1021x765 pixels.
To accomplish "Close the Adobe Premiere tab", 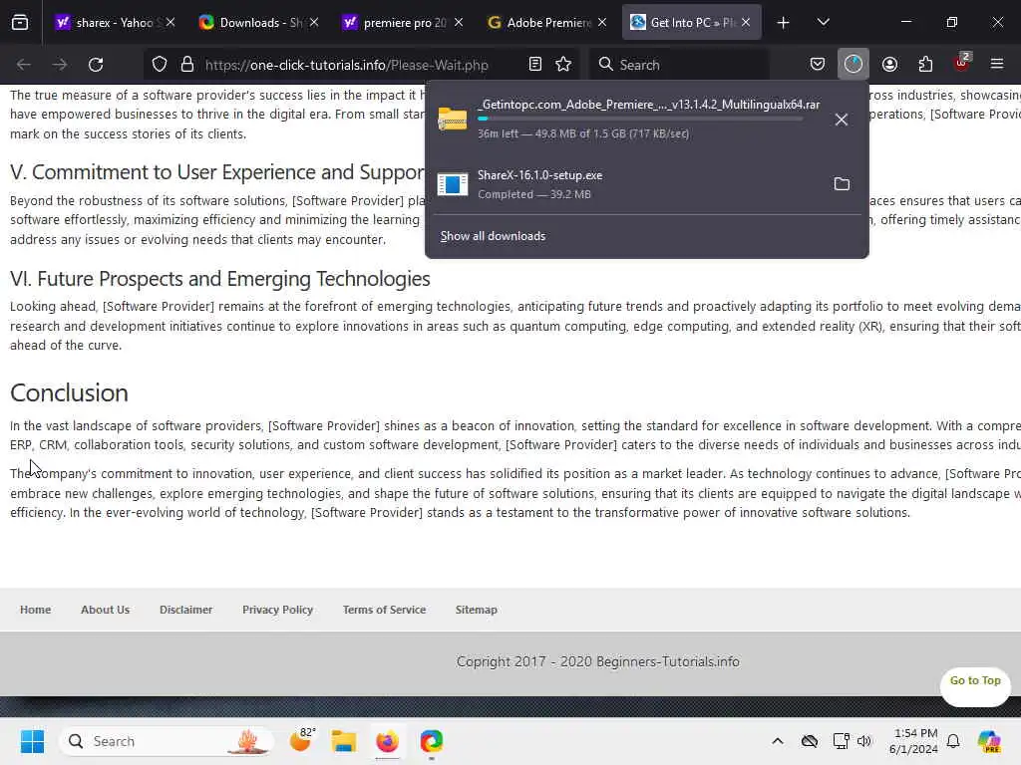I will tap(602, 23).
